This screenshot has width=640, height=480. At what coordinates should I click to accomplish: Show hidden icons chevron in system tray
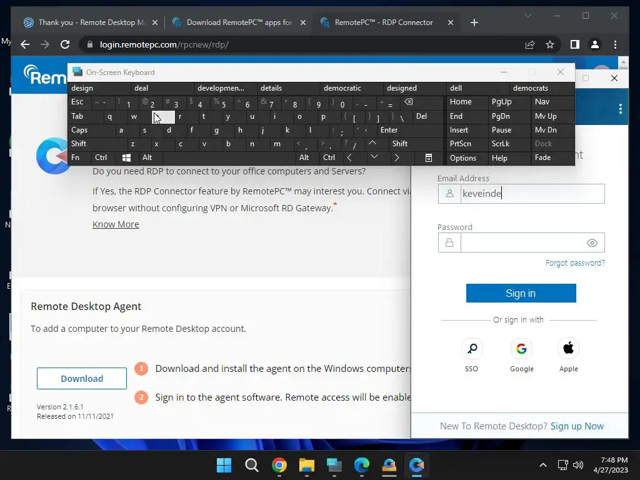click(x=543, y=465)
